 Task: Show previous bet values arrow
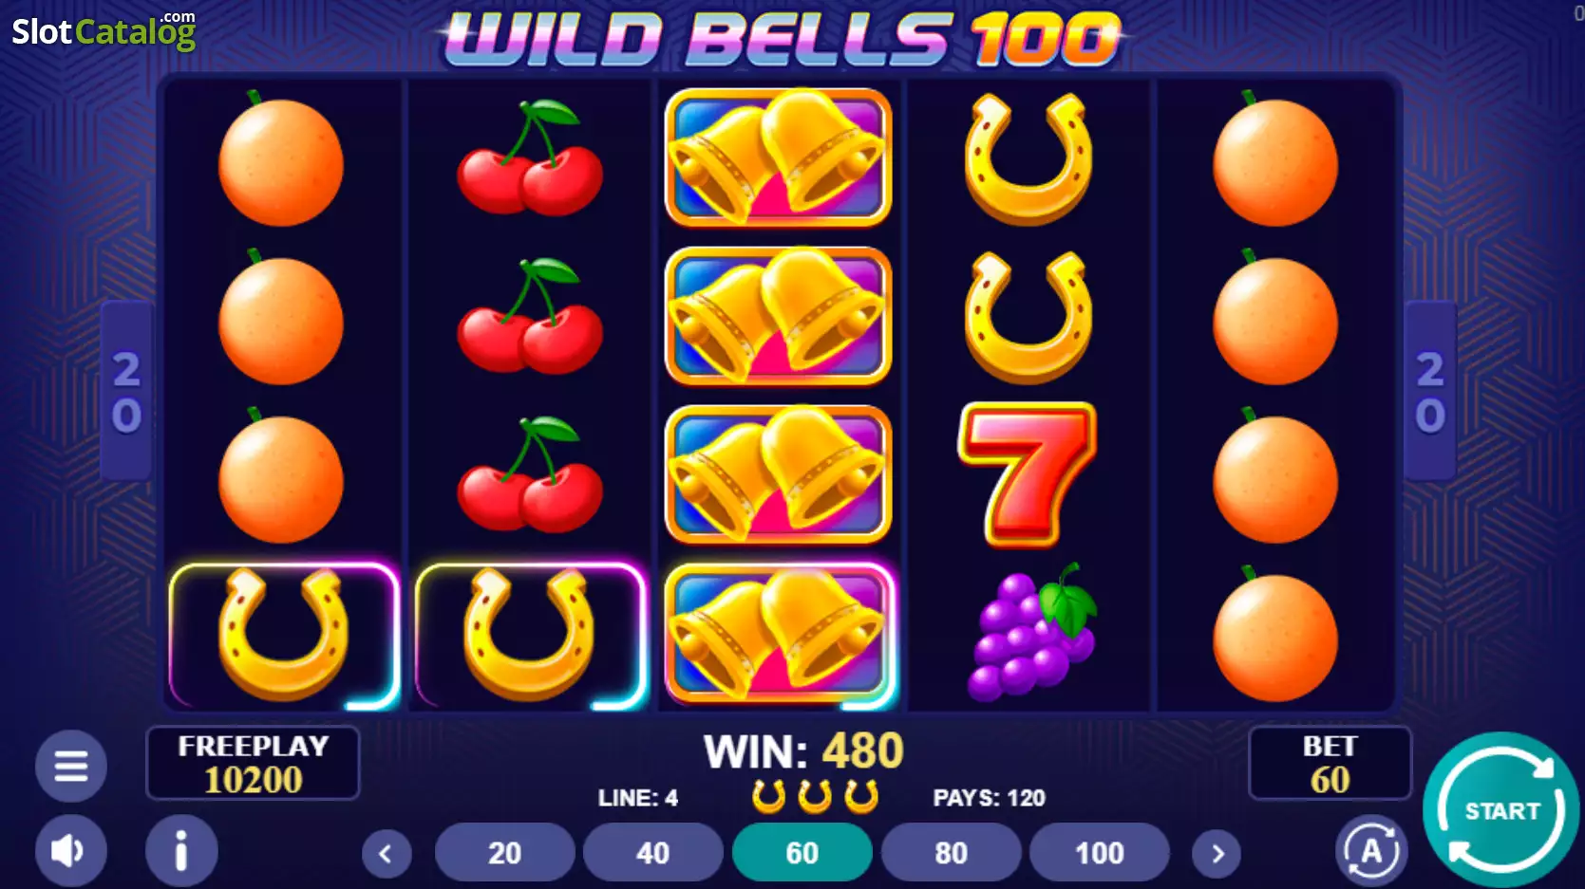coord(387,854)
